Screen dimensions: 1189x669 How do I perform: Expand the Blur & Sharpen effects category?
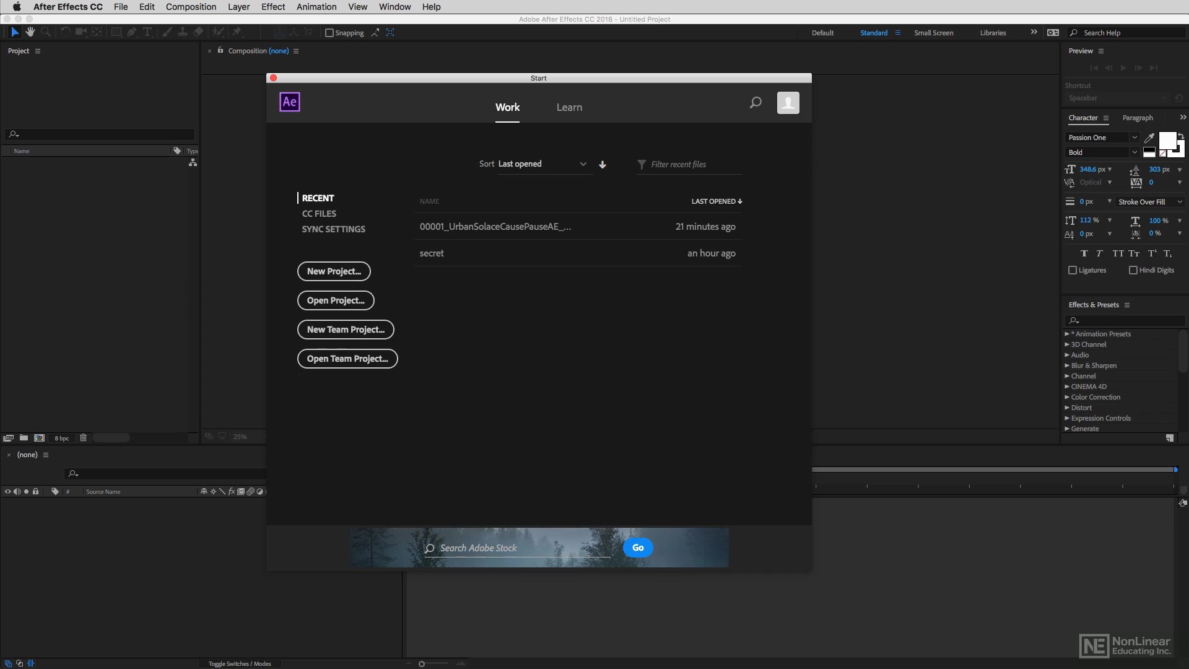tap(1067, 365)
